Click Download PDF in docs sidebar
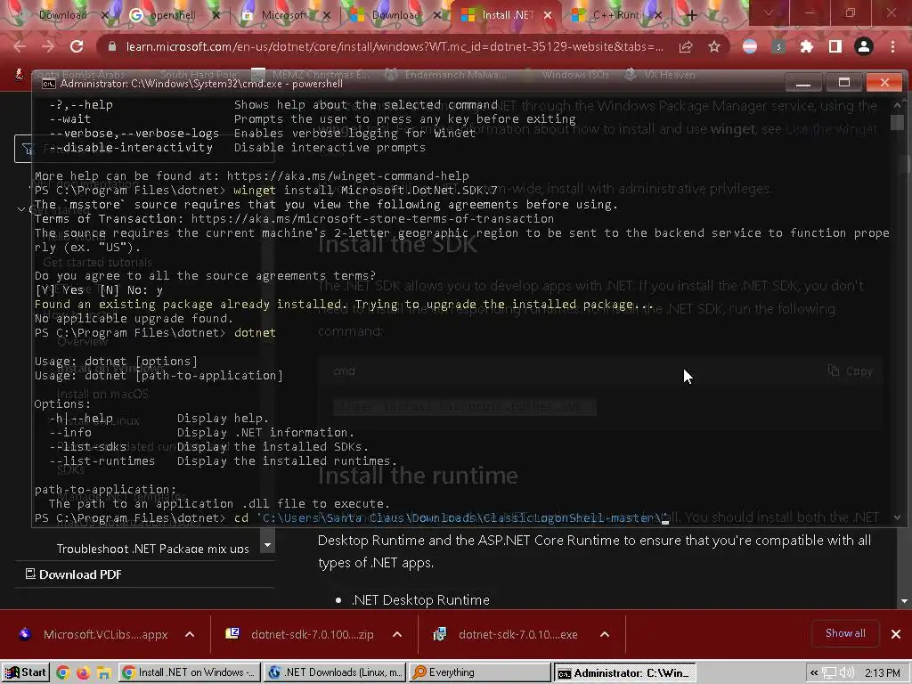 pyautogui.click(x=74, y=574)
